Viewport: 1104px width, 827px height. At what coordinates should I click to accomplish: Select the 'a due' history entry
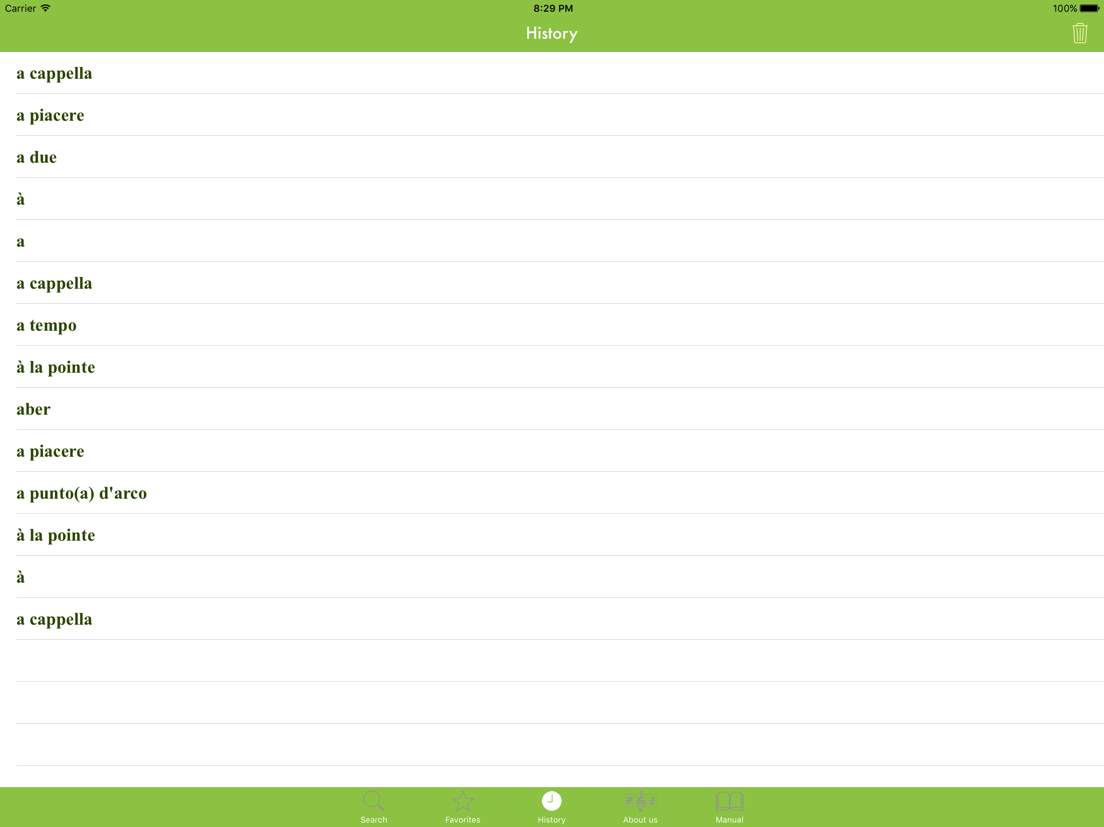552,157
